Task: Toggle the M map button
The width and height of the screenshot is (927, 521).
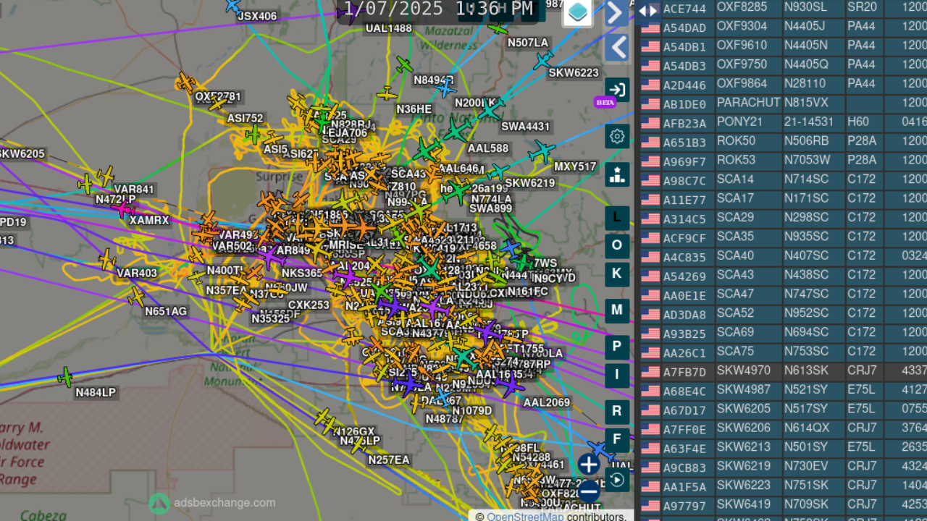Action: [617, 310]
